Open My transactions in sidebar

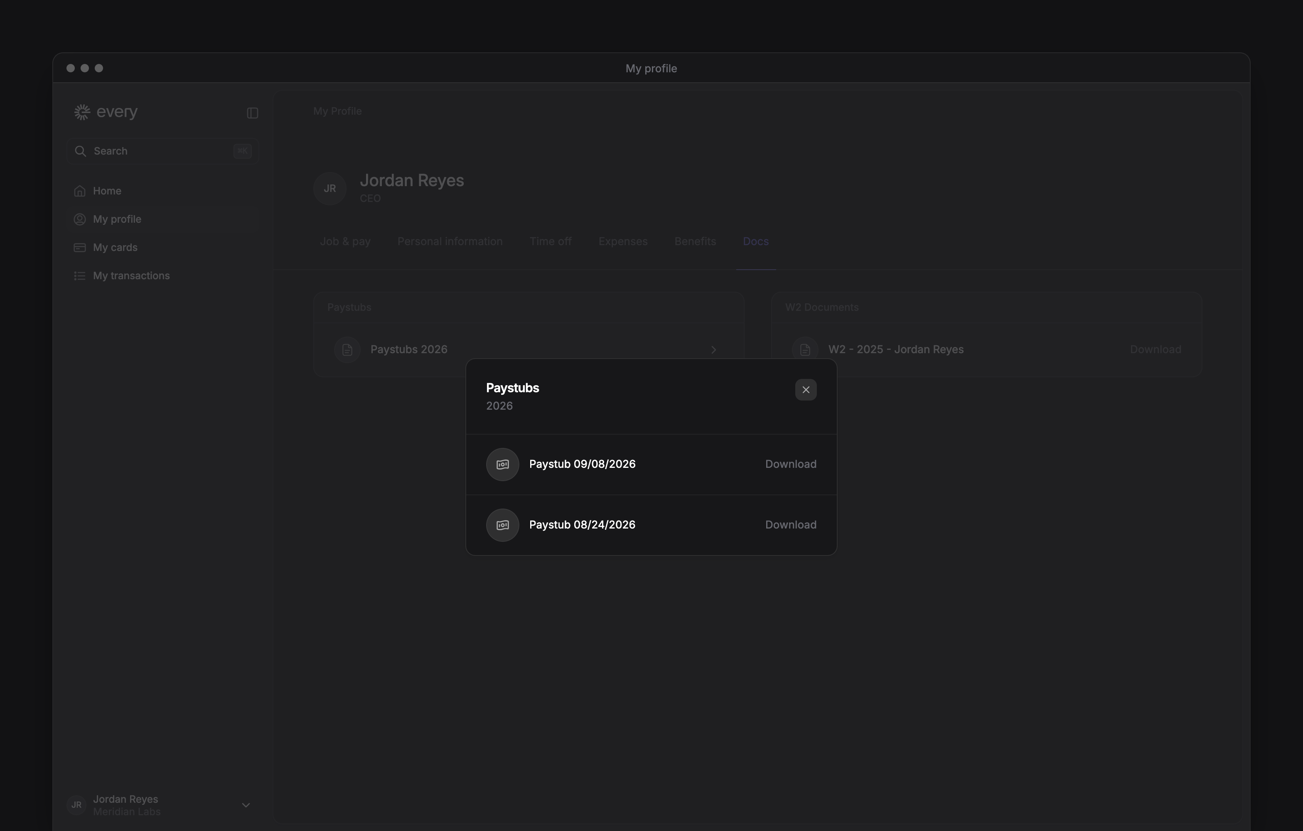click(x=163, y=275)
